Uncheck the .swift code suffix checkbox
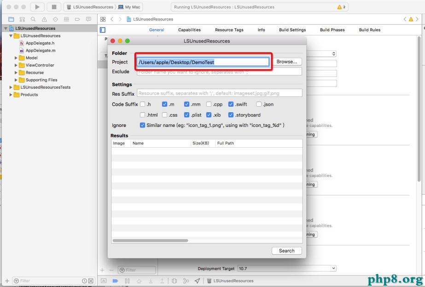Screen dimensions: 425x287 tap(231, 104)
